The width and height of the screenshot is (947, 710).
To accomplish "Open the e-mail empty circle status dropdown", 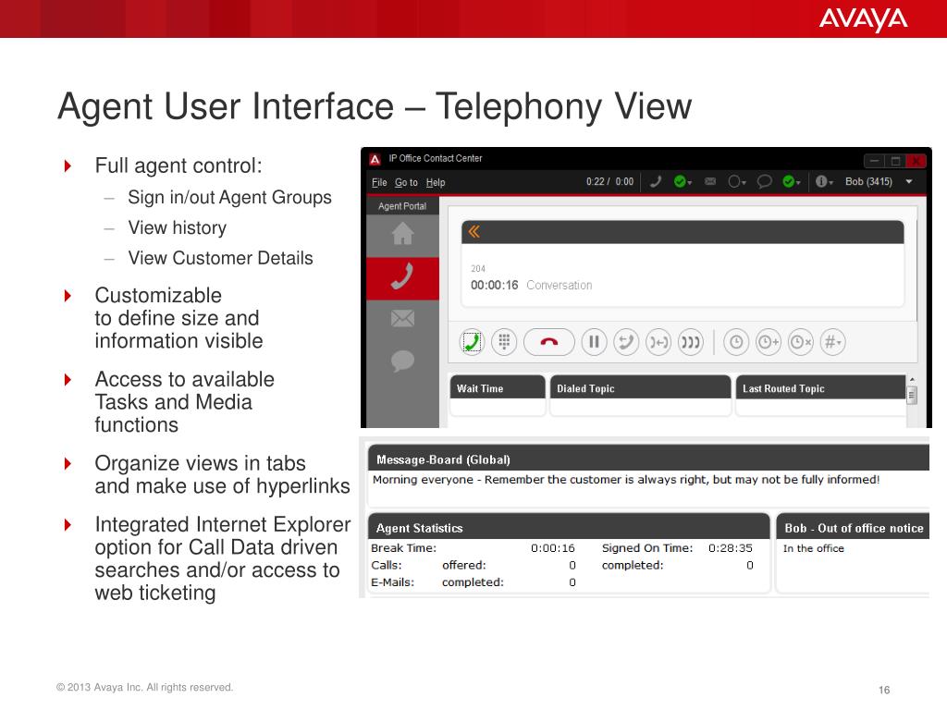I will point(737,181).
